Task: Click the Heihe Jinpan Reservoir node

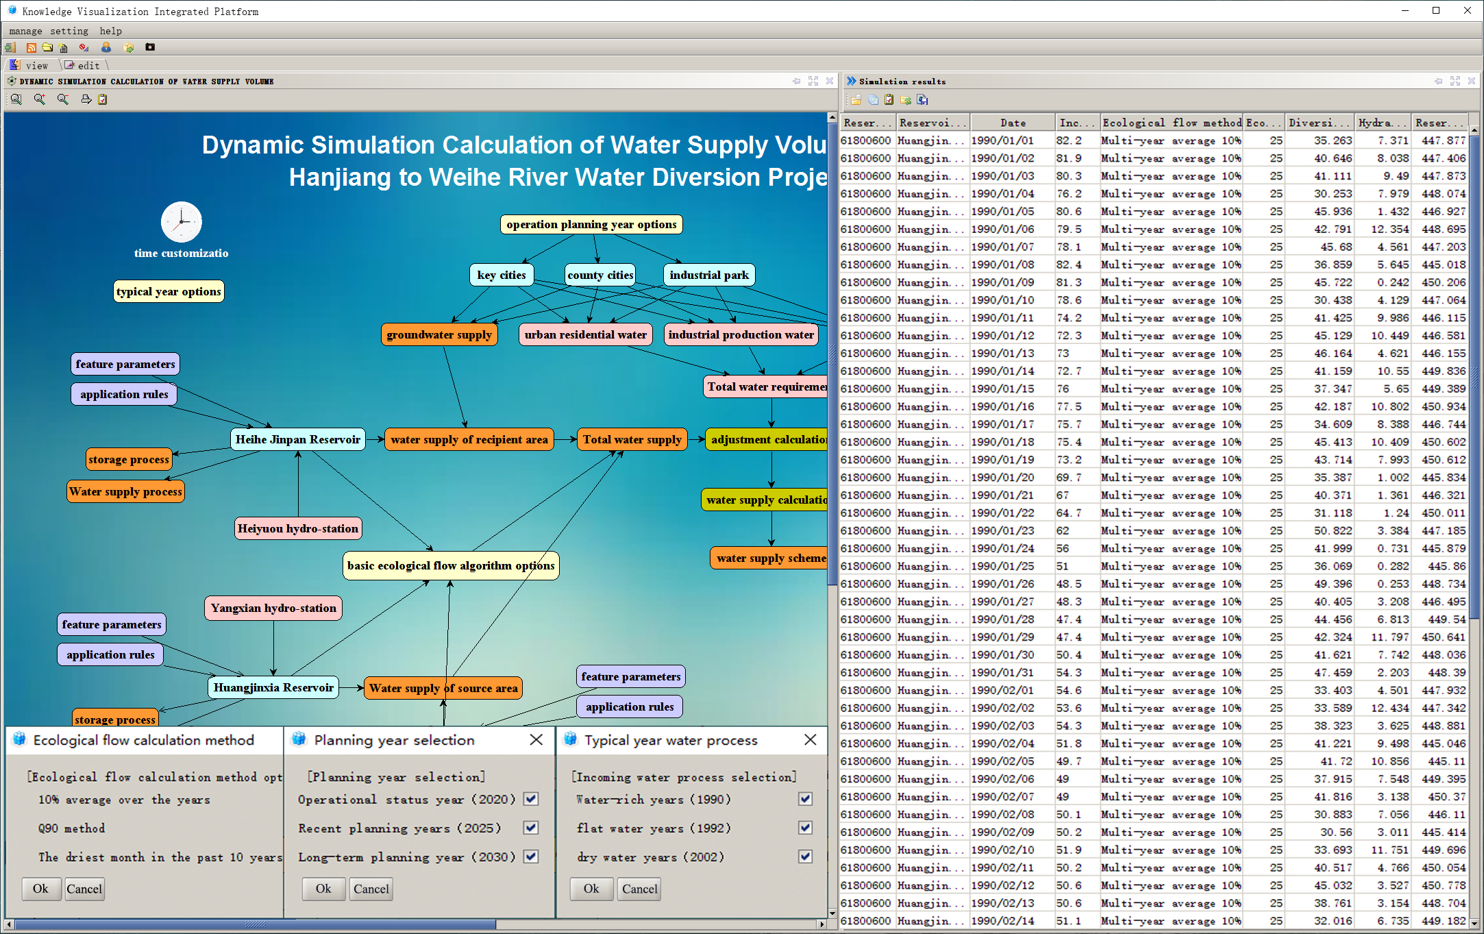Action: [x=298, y=439]
